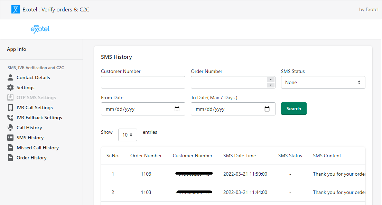Sort by SMS Date Time column header

coord(240,156)
